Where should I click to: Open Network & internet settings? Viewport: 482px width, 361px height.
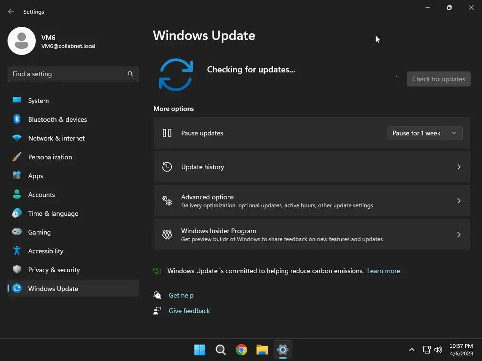[73, 138]
